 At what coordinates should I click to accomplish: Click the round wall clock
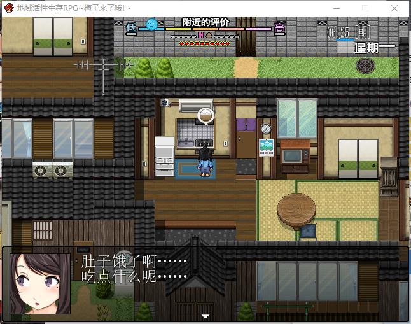pos(266,129)
